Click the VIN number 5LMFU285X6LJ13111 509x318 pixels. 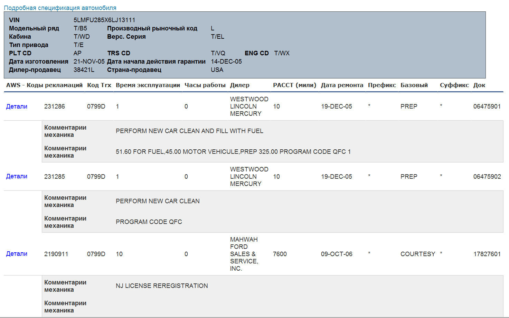(x=104, y=20)
